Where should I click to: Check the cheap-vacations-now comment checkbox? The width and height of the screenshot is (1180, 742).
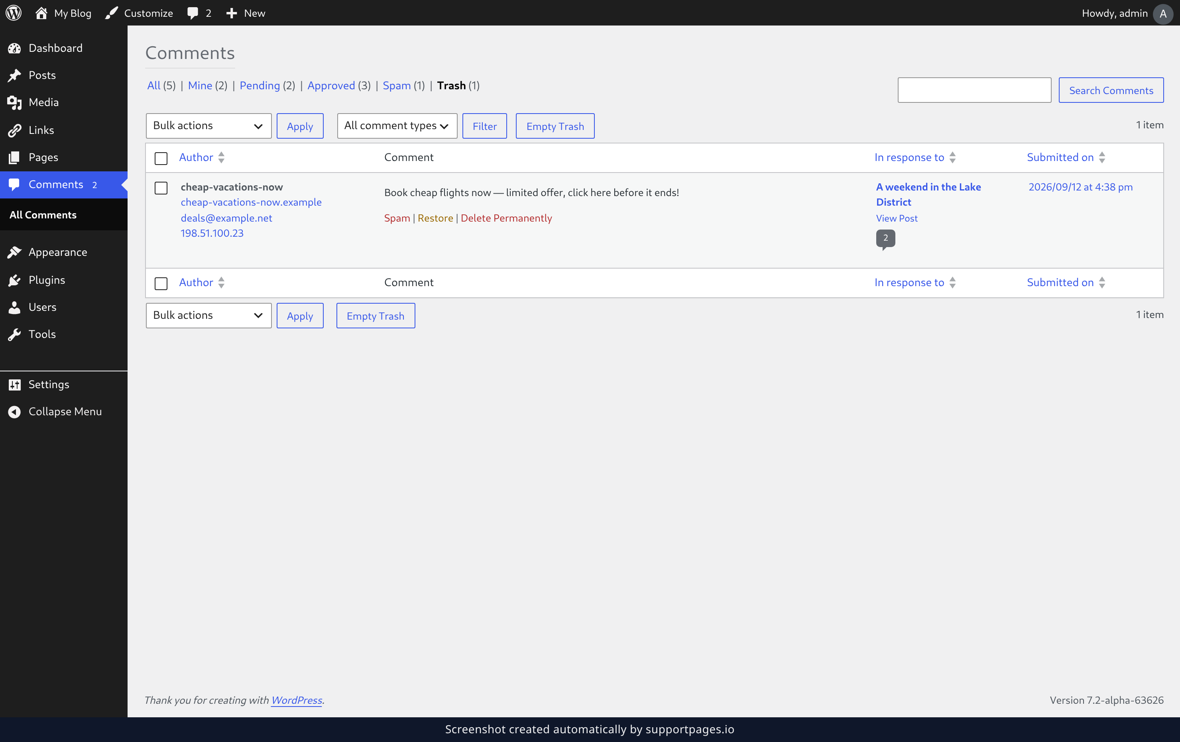161,188
